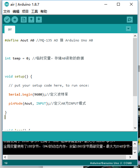
Task: Click the 'void setup() {' line
Action: [x=19, y=76]
